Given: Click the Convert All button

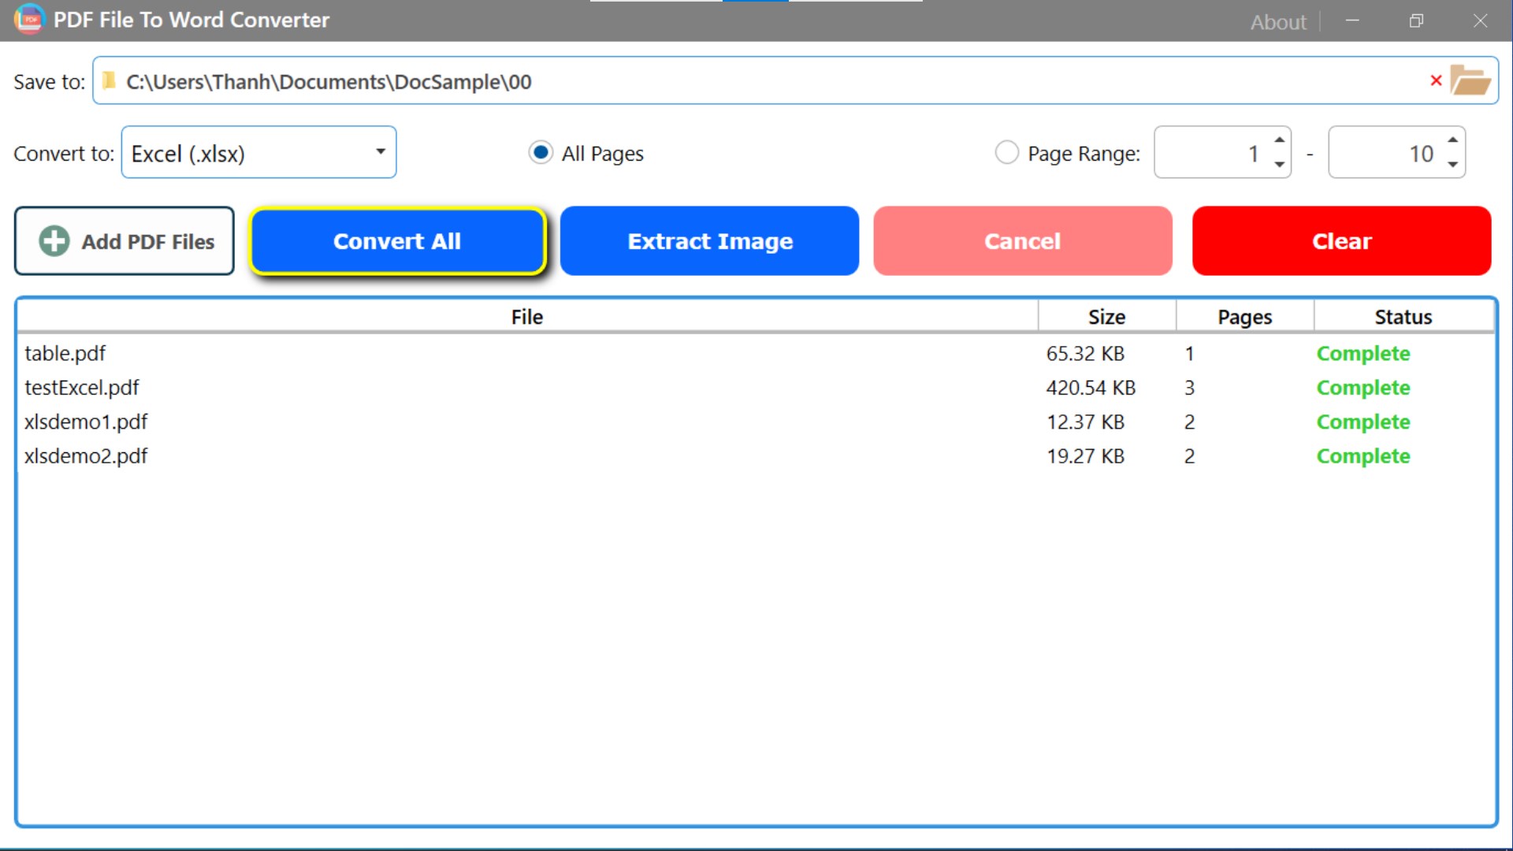Looking at the screenshot, I should point(397,241).
